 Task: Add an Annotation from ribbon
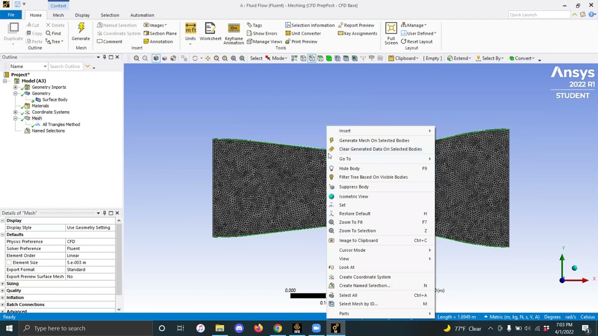[x=158, y=42]
